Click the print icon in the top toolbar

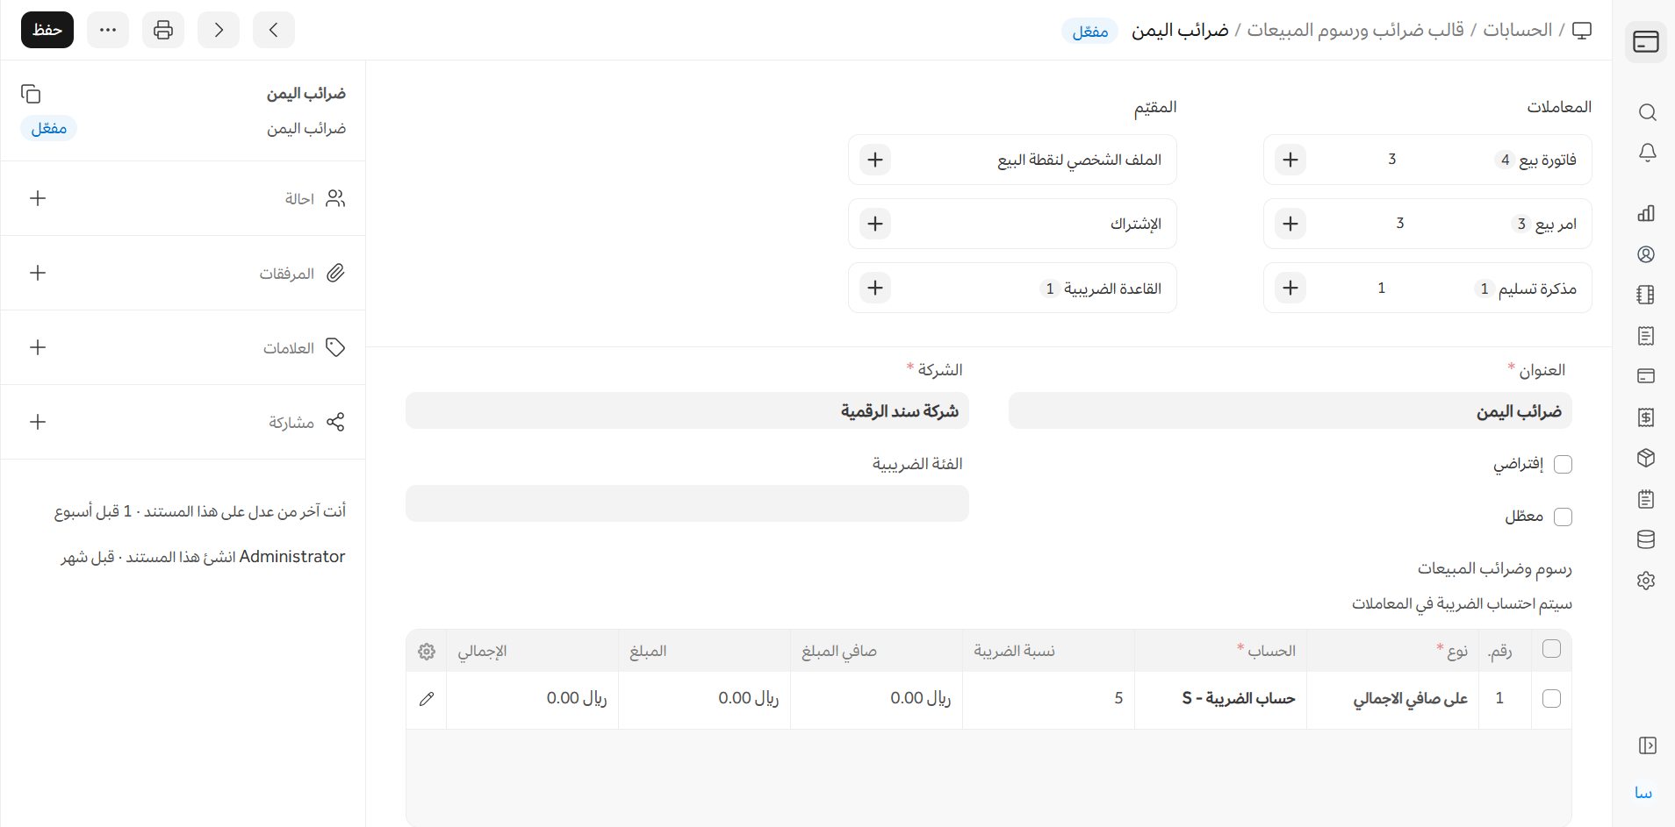point(163,30)
